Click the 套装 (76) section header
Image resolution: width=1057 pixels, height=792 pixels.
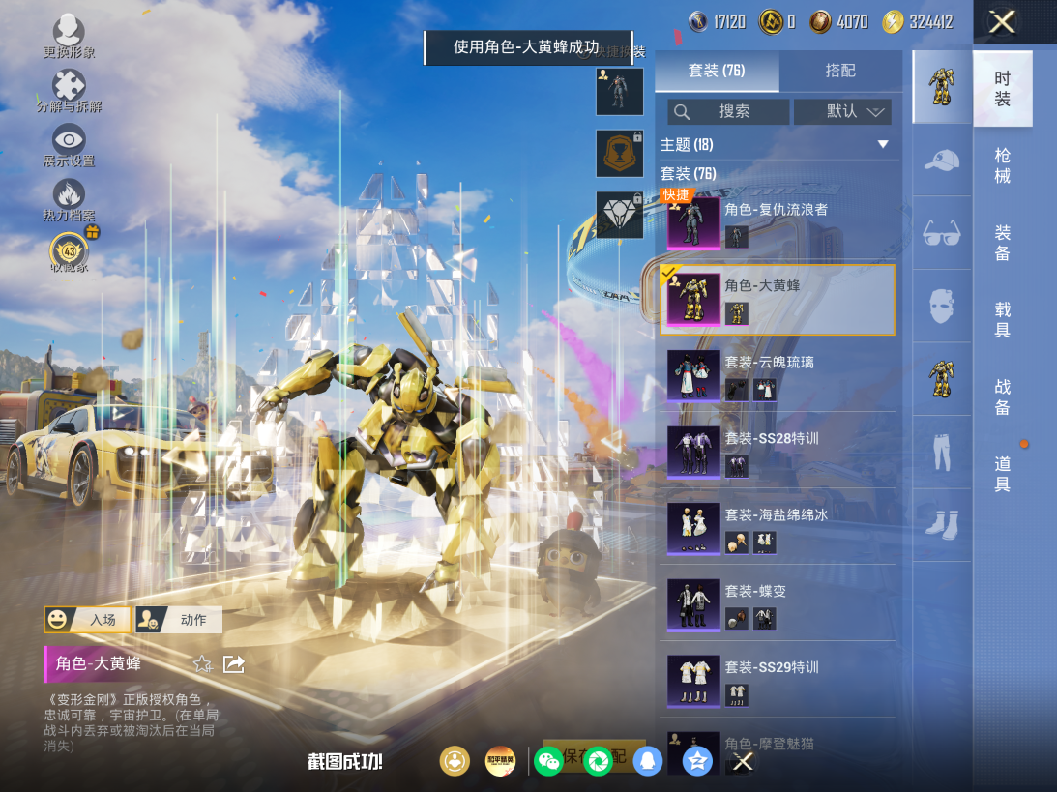tap(689, 173)
